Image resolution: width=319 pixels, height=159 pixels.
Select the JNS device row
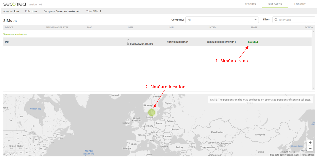(x=157, y=42)
